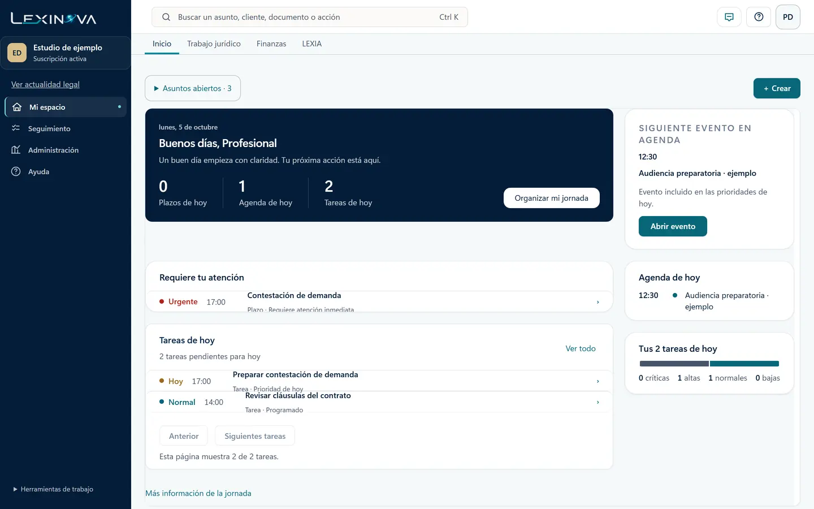This screenshot has height=509, width=814.
Task: Expand Herramientas de trabajo
Action: (x=53, y=489)
